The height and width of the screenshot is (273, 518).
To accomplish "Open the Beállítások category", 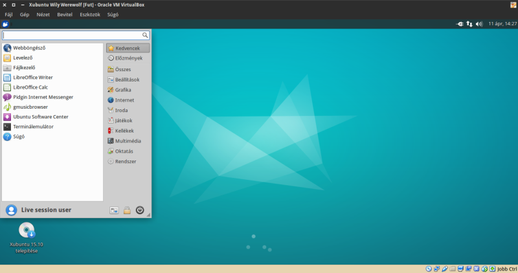I will 128,80.
